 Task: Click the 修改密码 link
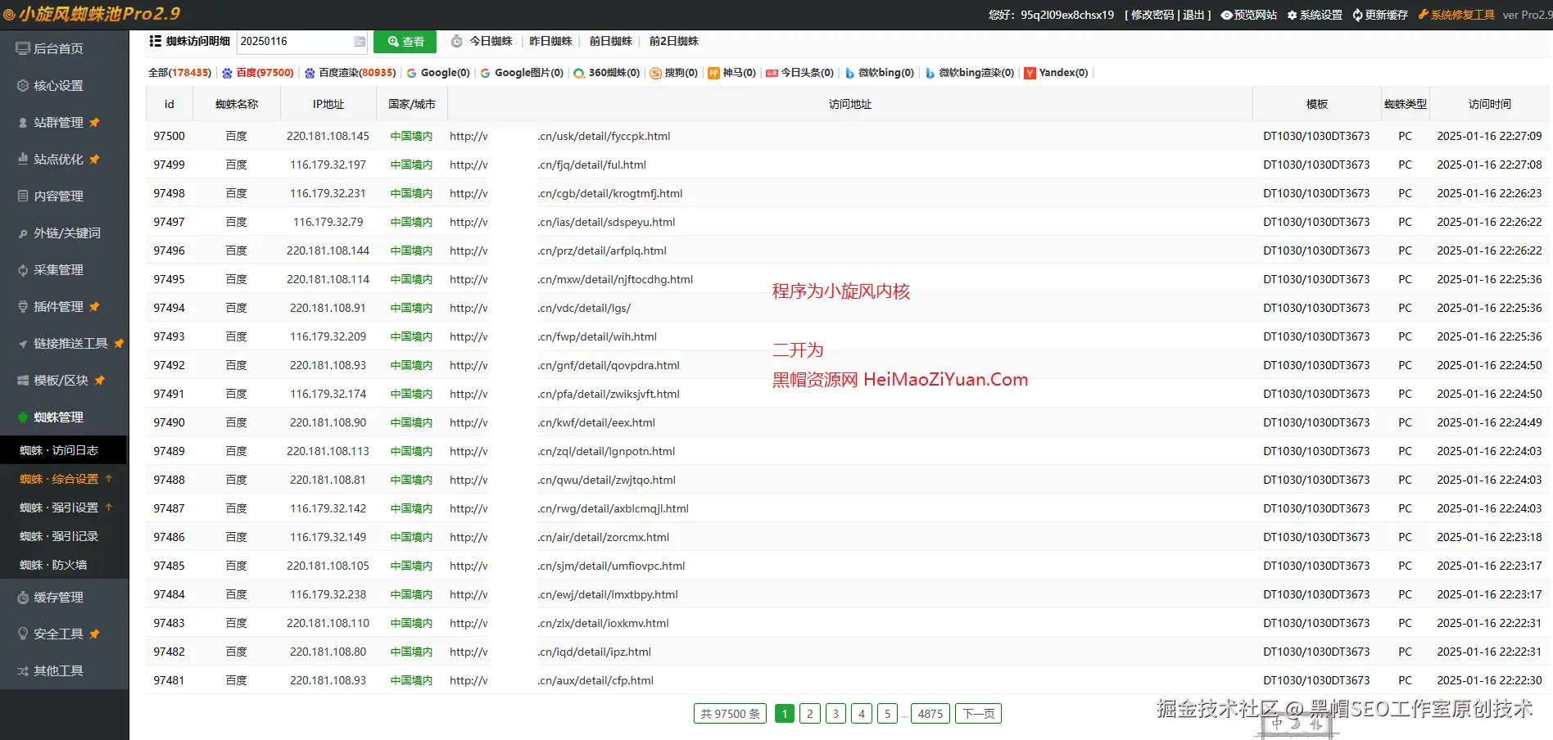click(x=1152, y=15)
